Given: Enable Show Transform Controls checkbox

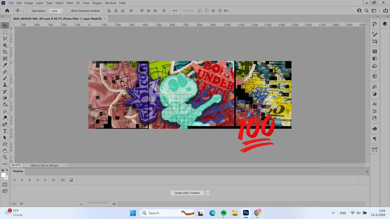Looking at the screenshot, I should 69,11.
